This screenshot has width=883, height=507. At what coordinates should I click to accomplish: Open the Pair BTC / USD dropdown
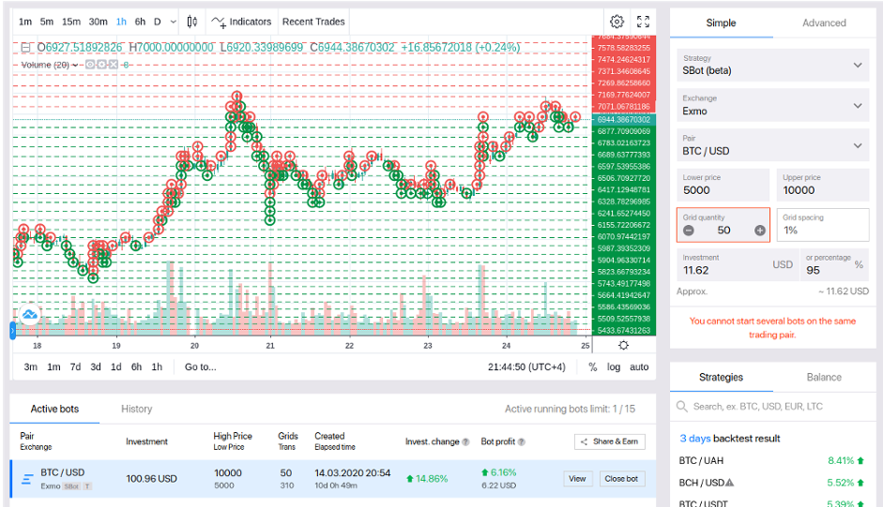coord(772,146)
